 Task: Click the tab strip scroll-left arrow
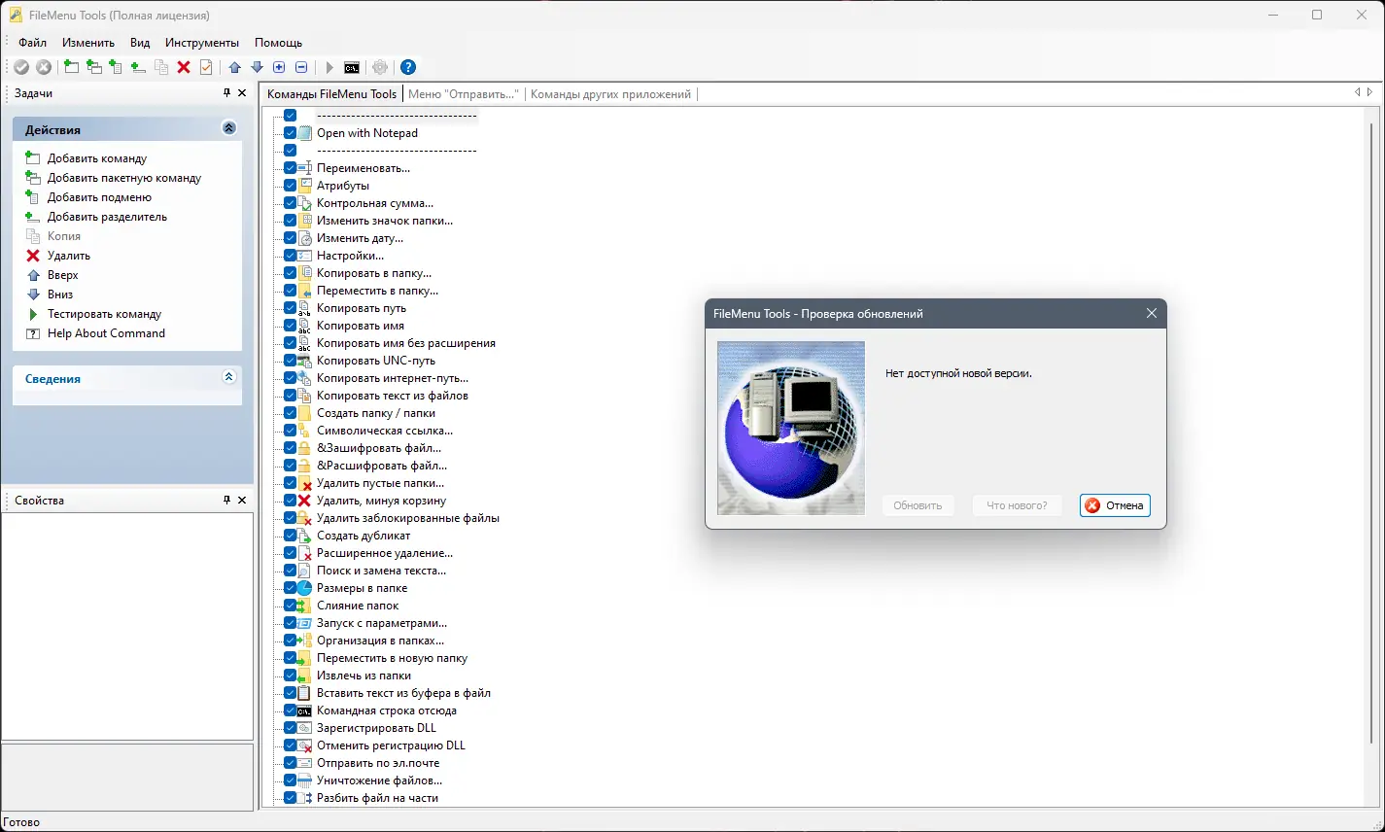click(x=1358, y=92)
